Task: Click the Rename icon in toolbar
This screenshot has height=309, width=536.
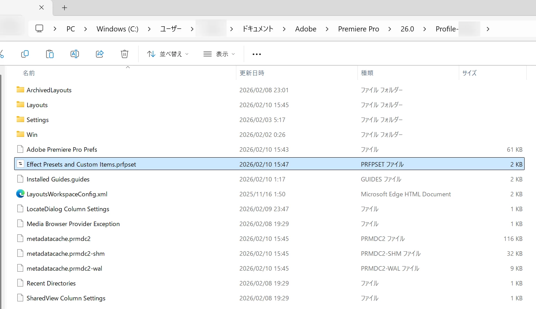Action: [x=75, y=54]
